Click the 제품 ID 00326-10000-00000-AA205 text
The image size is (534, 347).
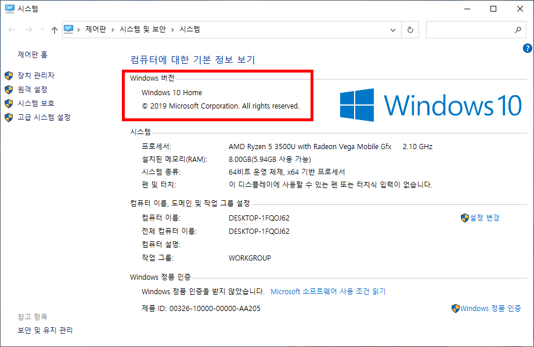[201, 309]
